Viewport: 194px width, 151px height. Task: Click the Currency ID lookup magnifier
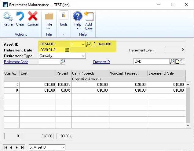point(172,61)
